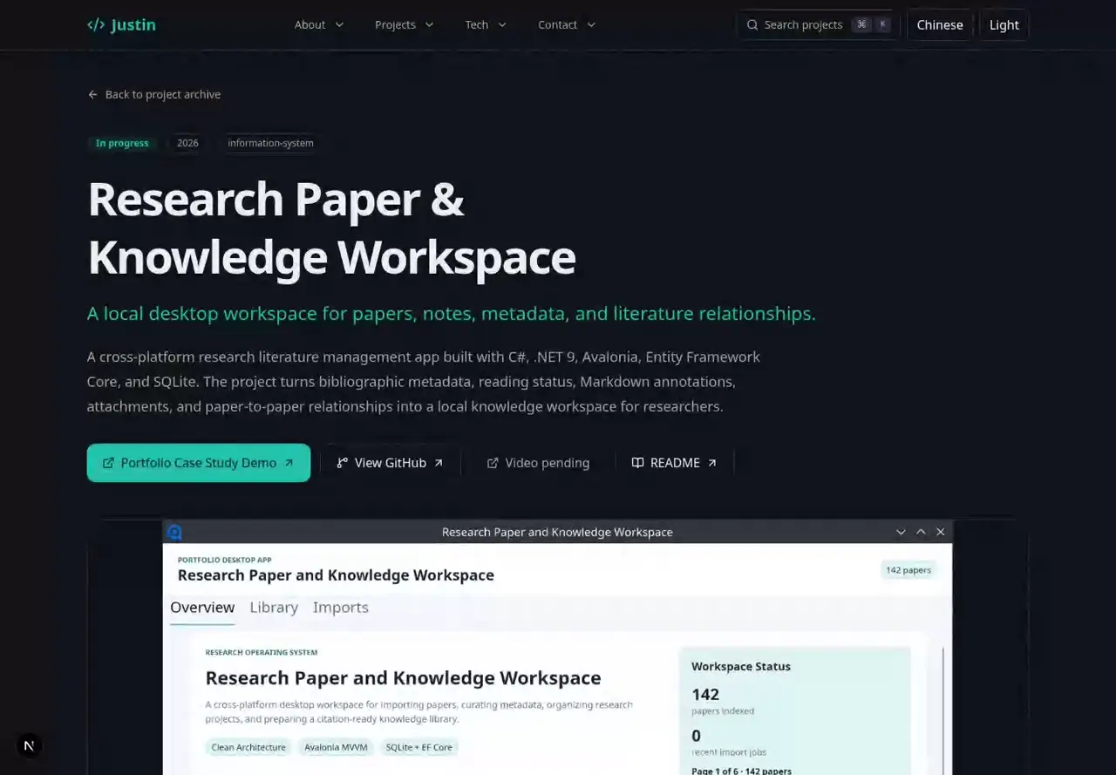Select the Library tab in screenshot
This screenshot has width=1116, height=775.
coord(274,608)
